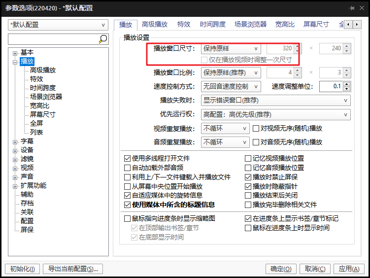Click the 初始化(I) button
This screenshot has height=278, width=370.
(x=23, y=269)
